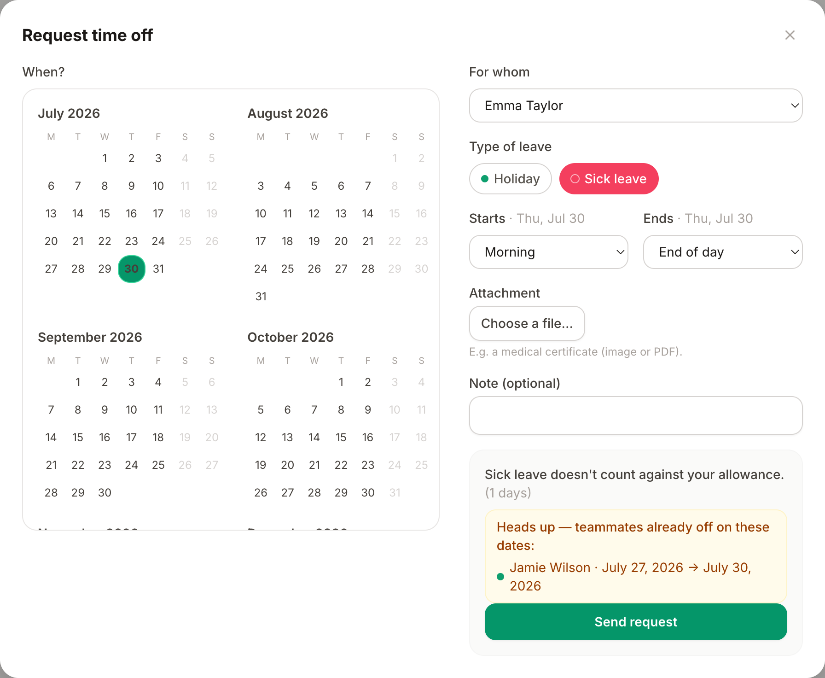Screen dimensions: 825x678
Task: Send the time off request
Action: click(x=636, y=622)
